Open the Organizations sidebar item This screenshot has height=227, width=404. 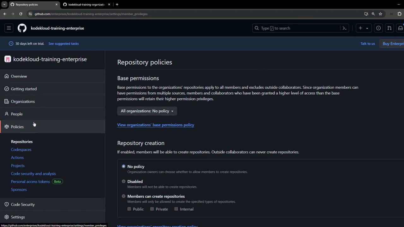23,102
